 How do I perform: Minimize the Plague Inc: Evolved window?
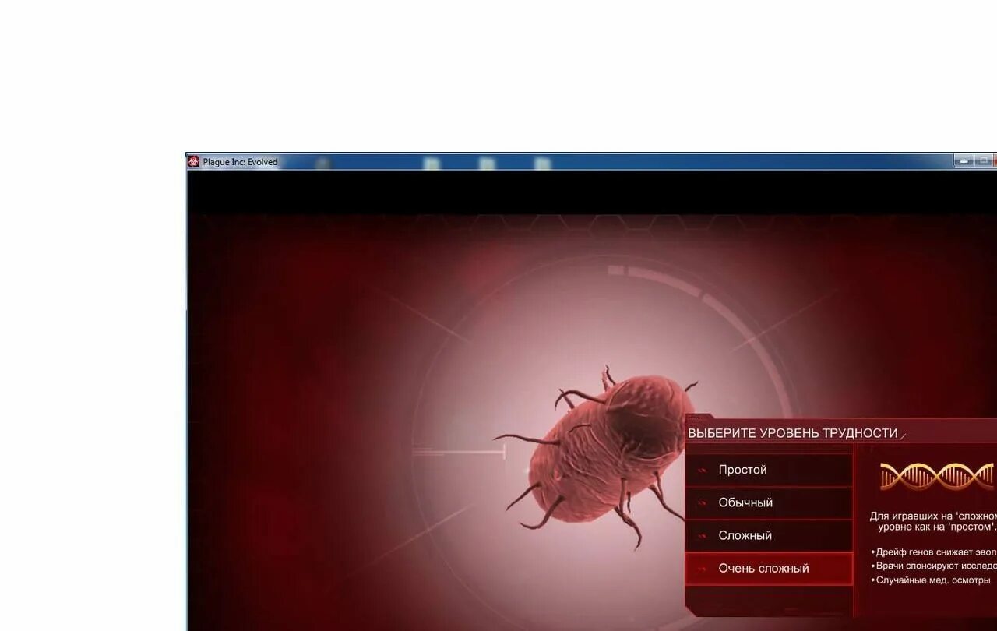[964, 161]
